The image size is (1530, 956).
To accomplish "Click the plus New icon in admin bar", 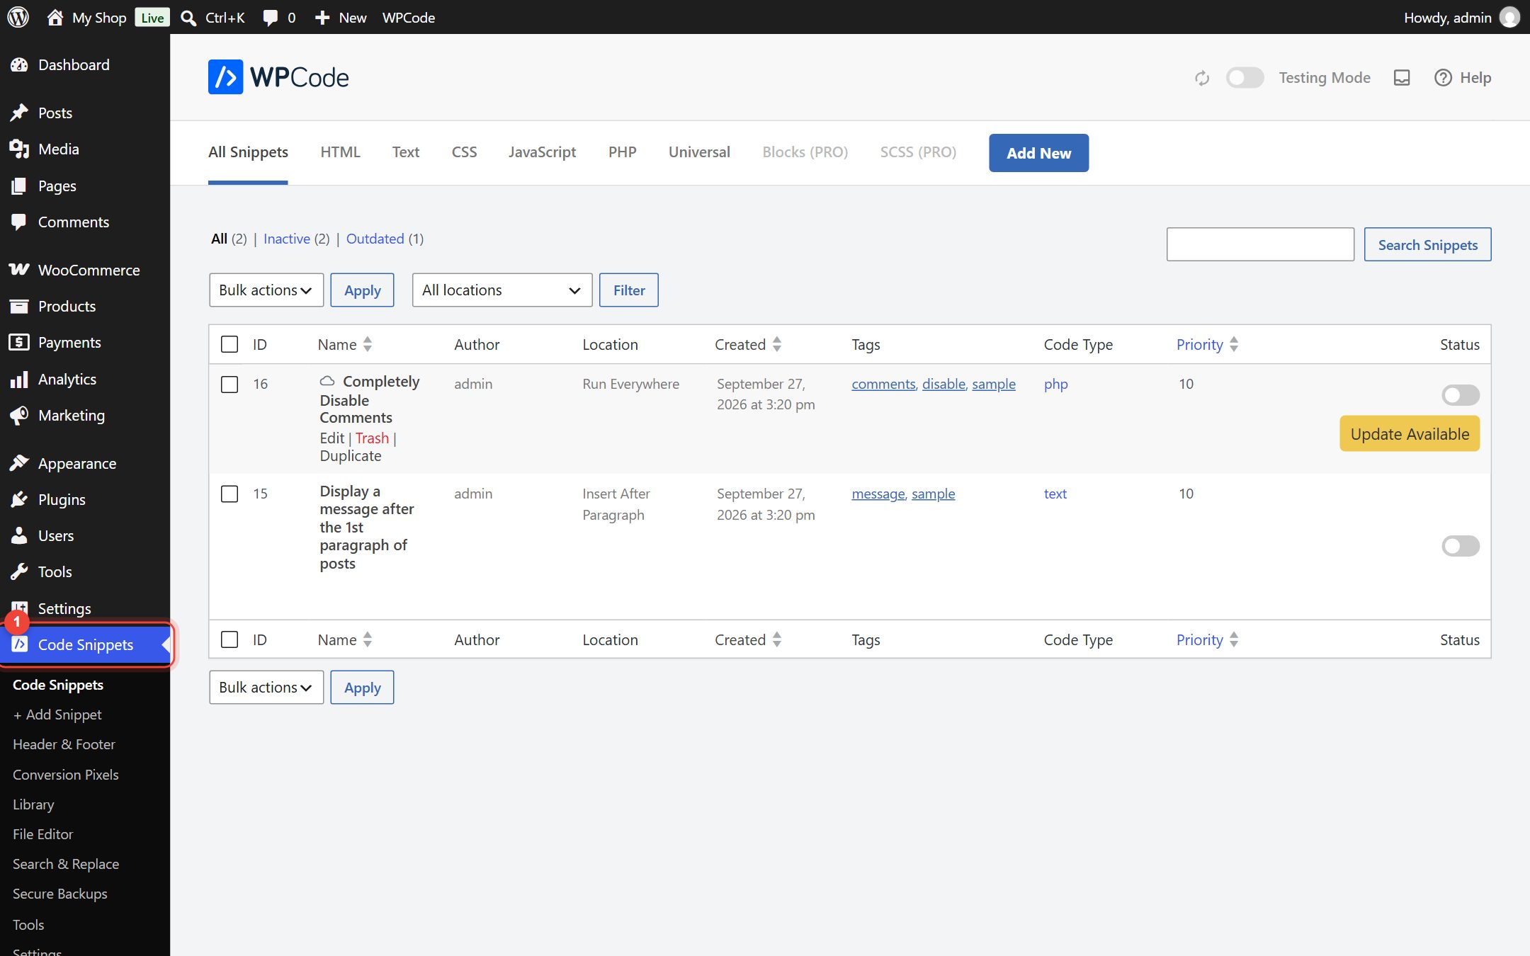I will point(322,18).
